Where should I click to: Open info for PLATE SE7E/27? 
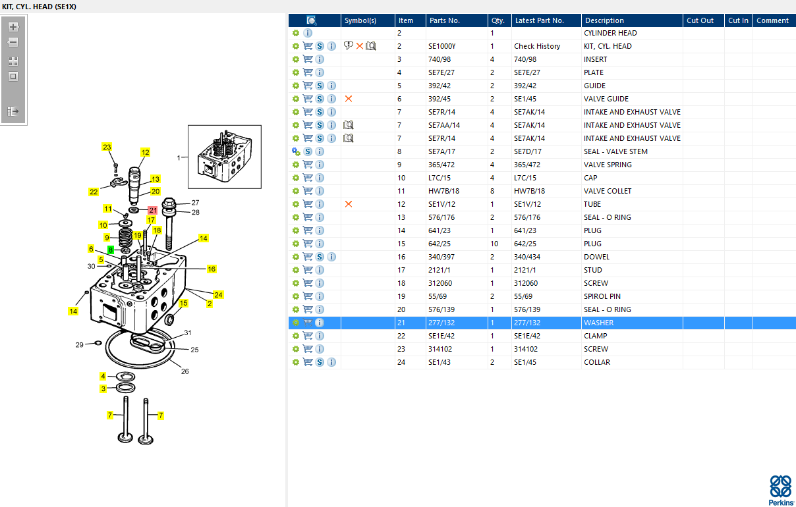[x=320, y=72]
